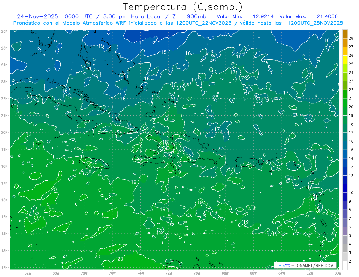Click the "Sisπ" logo text
359x277 pixels.
284,265
